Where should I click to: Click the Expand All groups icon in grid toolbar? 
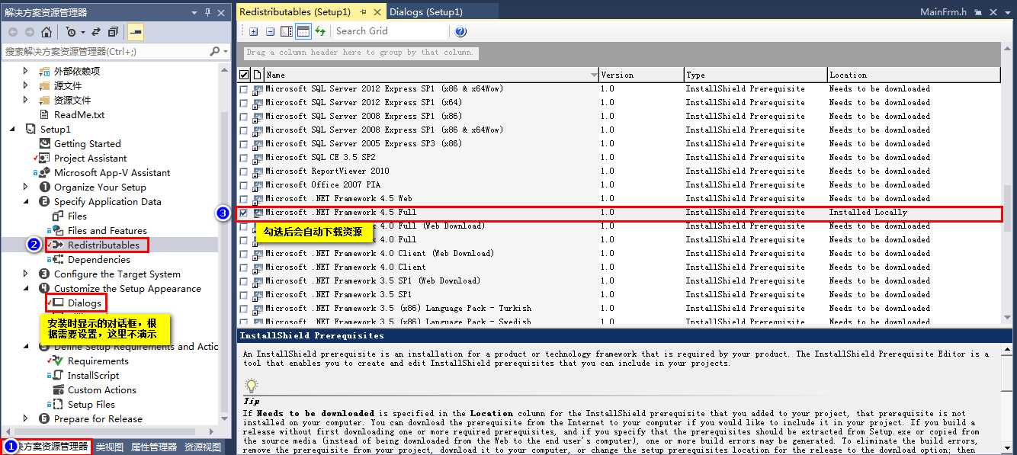(254, 31)
